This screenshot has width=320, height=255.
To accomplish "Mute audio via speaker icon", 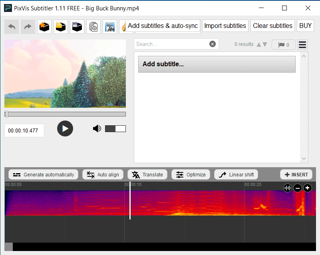I will point(97,128).
